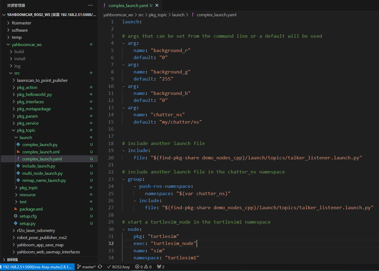379x271 pixels.
Task: Click the Python icon of setup.py
Action: [15, 223]
